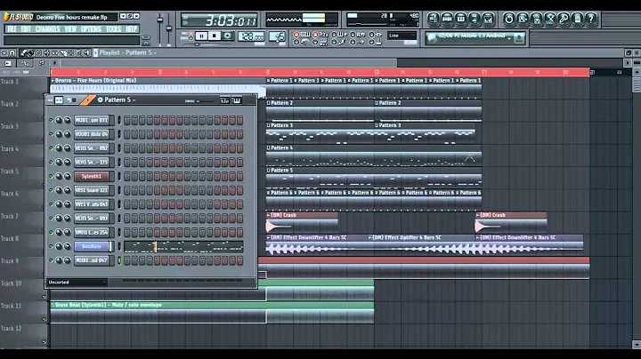Open the mixer shortcut icon

coord(488,19)
